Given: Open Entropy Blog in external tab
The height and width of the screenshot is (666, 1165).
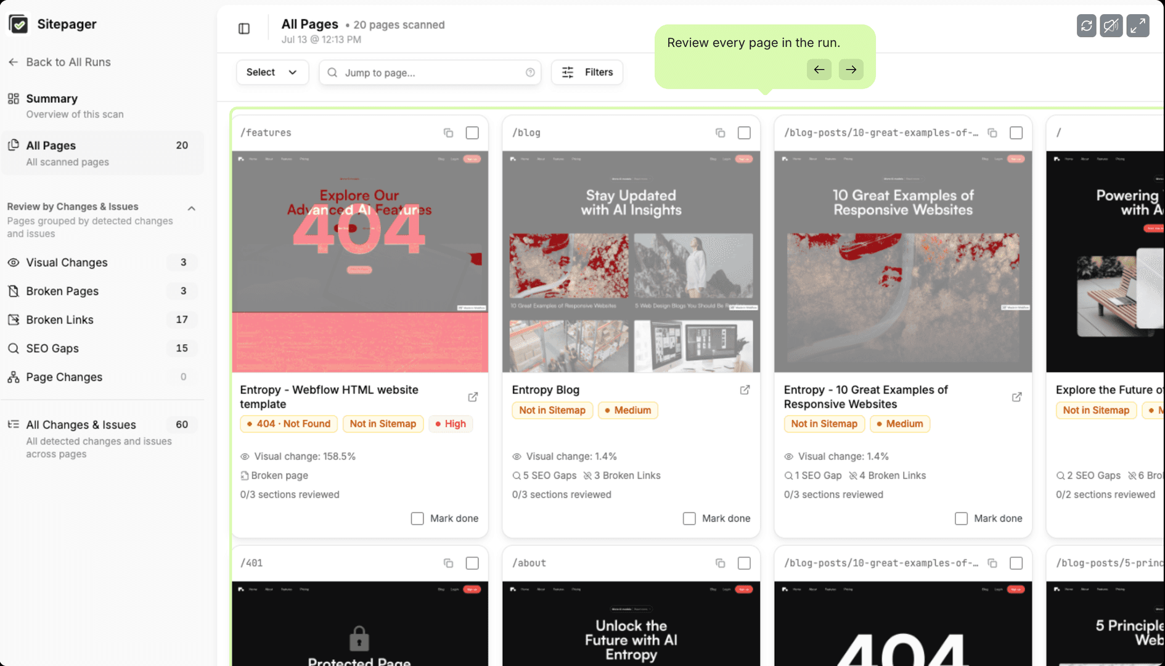Looking at the screenshot, I should 745,390.
